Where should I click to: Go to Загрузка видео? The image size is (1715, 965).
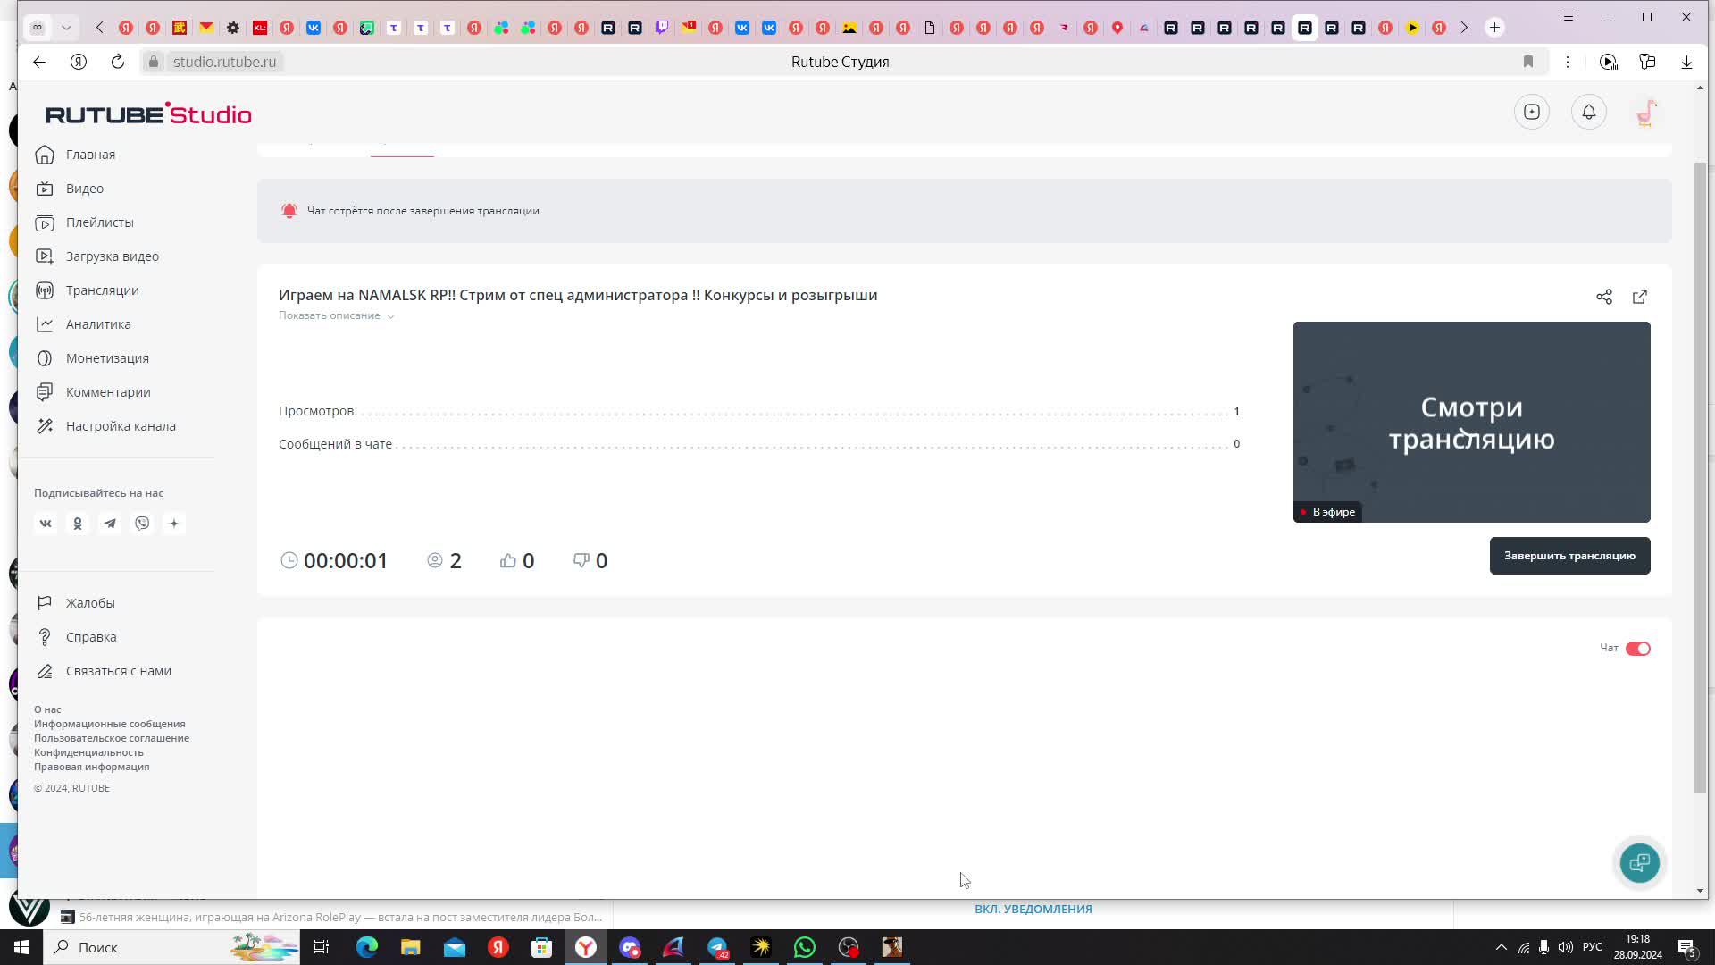click(x=96, y=256)
